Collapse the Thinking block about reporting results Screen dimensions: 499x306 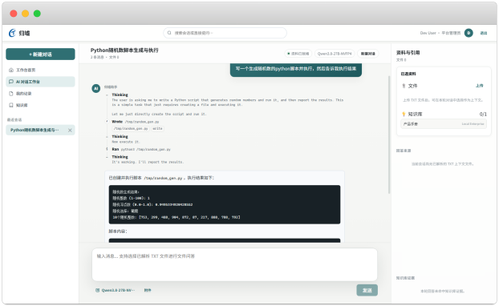coord(120,157)
